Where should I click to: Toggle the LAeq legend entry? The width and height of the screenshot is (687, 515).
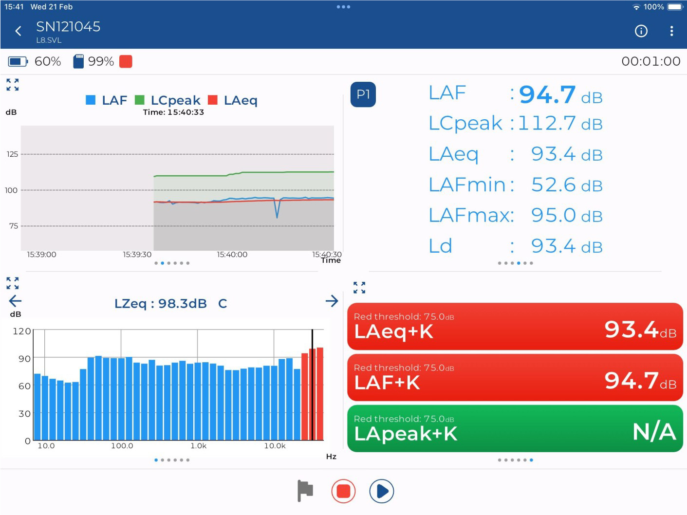point(233,100)
